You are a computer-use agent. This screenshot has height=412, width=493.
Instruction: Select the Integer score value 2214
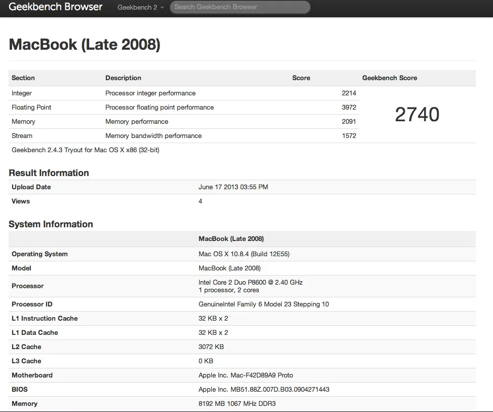349,93
